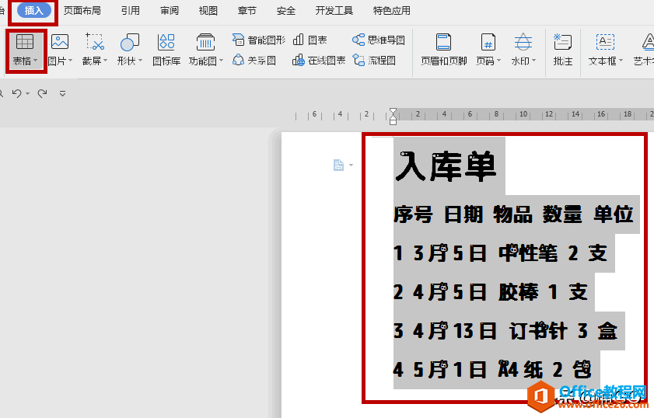Click the 图片 insert picture icon
Image resolution: width=654 pixels, height=418 pixels.
60,42
